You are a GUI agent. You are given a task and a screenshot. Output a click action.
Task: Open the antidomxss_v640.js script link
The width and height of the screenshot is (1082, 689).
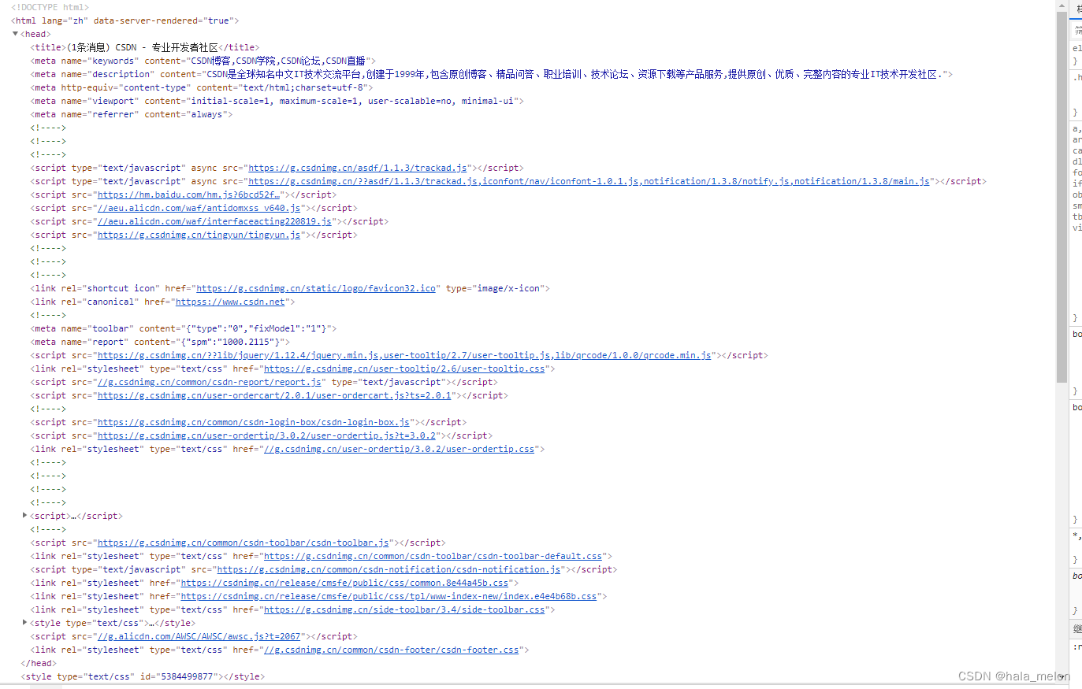click(199, 208)
